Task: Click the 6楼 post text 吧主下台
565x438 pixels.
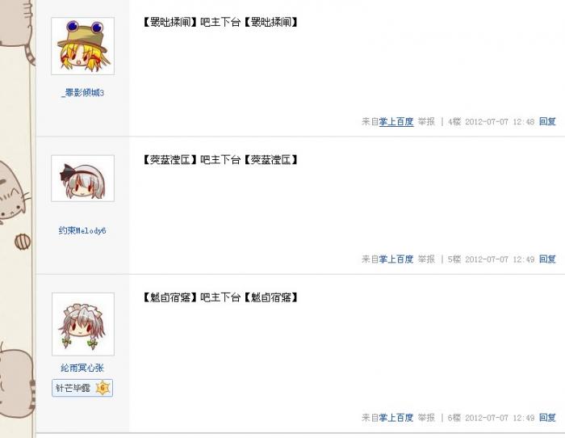Action: coord(220,297)
